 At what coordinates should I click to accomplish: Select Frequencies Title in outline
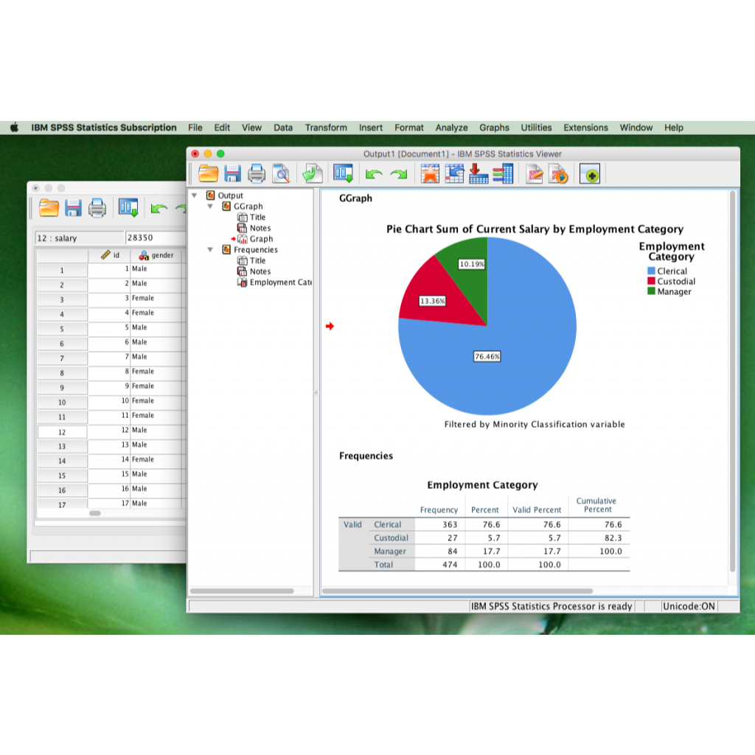click(257, 260)
